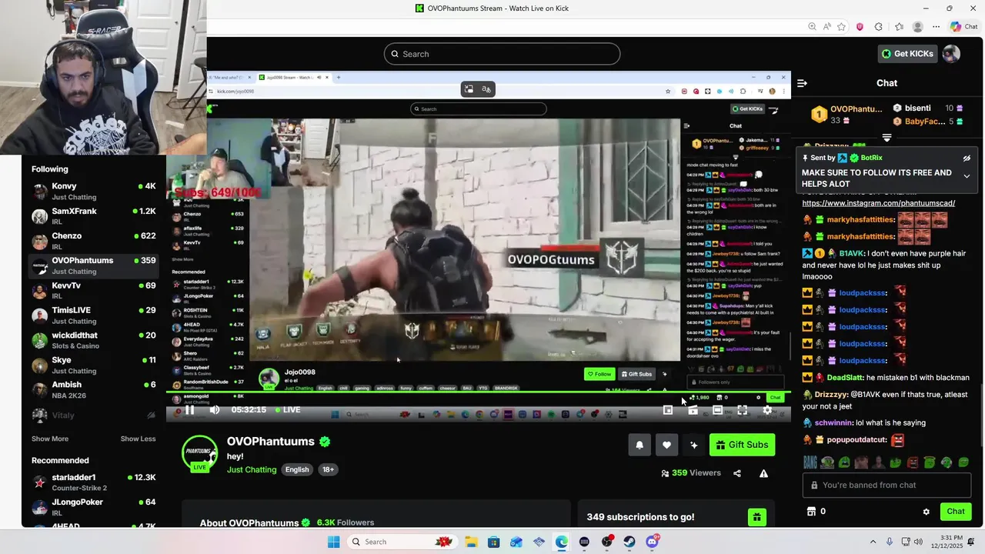Open KevvTv channel in sidebar
Viewport: 985px width, 554px height.
[93, 291]
